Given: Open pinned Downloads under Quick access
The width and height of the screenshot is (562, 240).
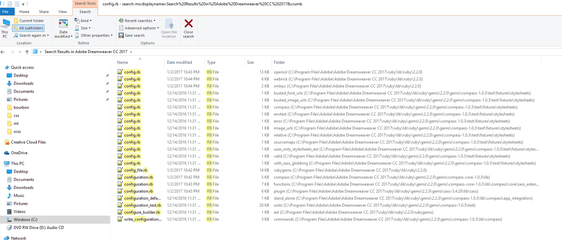Looking at the screenshot, I should point(23,83).
